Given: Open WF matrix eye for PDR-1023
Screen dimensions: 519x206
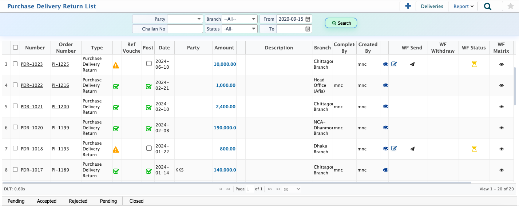Looking at the screenshot, I should 502,64.
